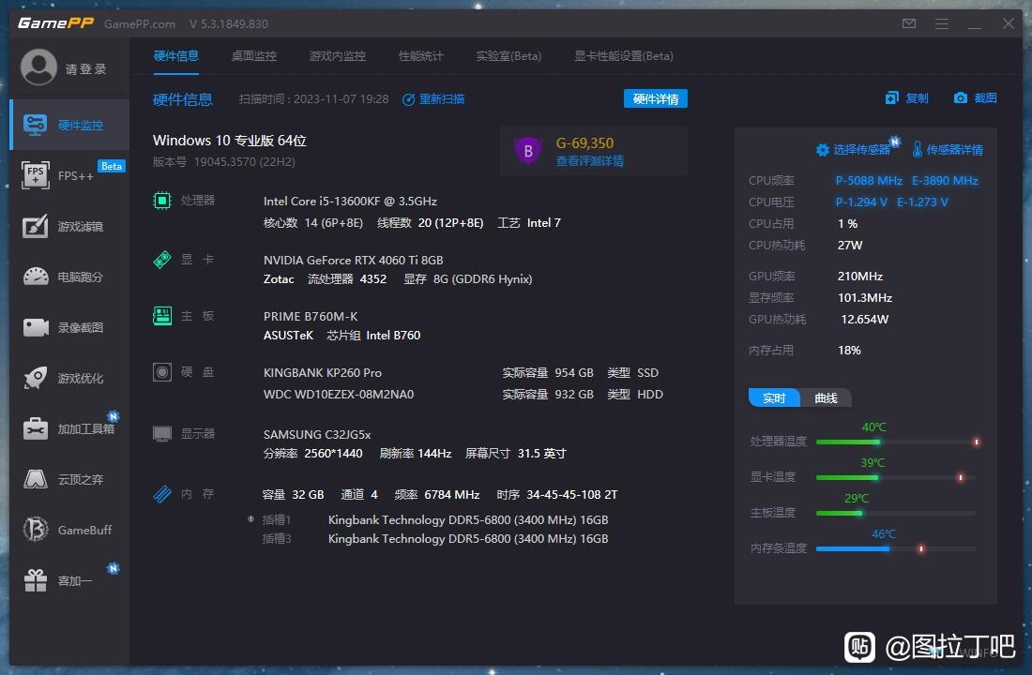Screen dimensions: 1032x675
Task: Click the 硬盘 disk icon
Action: point(162,371)
